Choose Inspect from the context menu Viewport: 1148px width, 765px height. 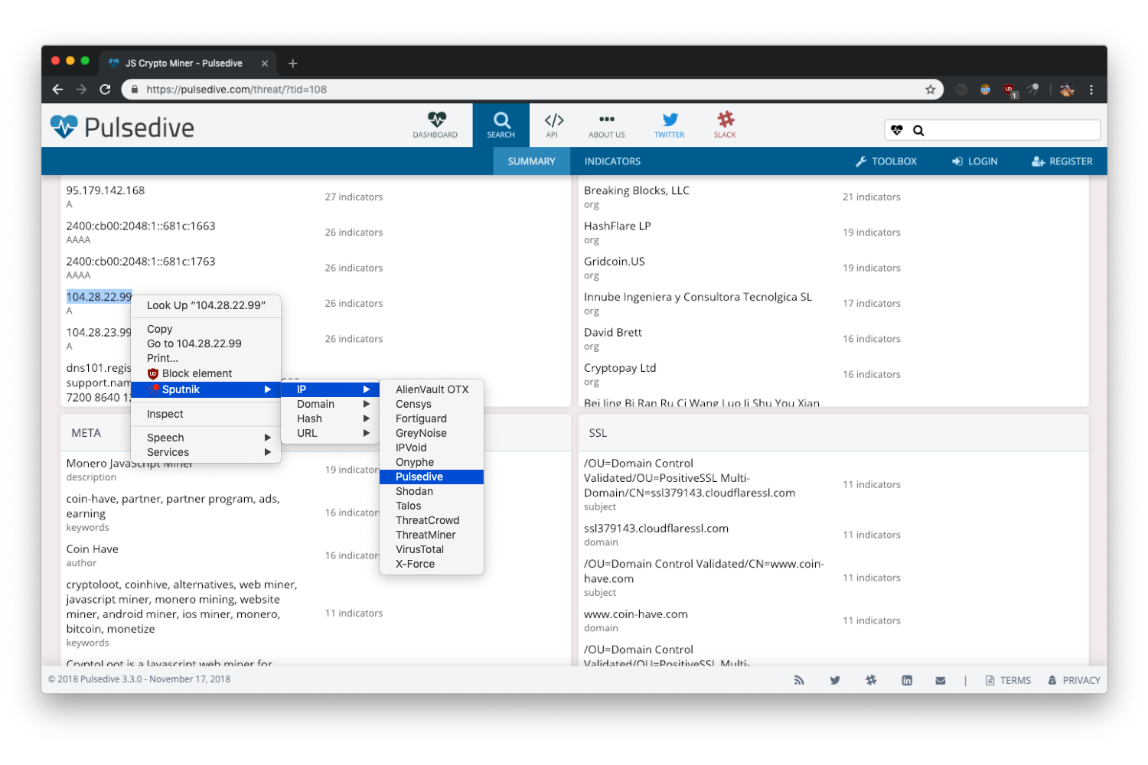[206, 414]
